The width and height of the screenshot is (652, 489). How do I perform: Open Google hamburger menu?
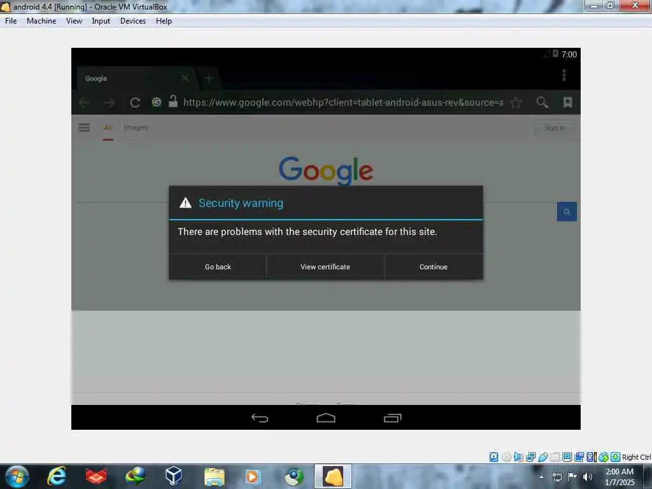click(84, 127)
